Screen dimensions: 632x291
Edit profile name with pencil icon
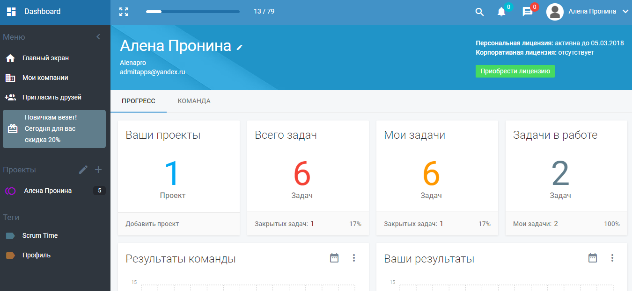click(x=240, y=47)
